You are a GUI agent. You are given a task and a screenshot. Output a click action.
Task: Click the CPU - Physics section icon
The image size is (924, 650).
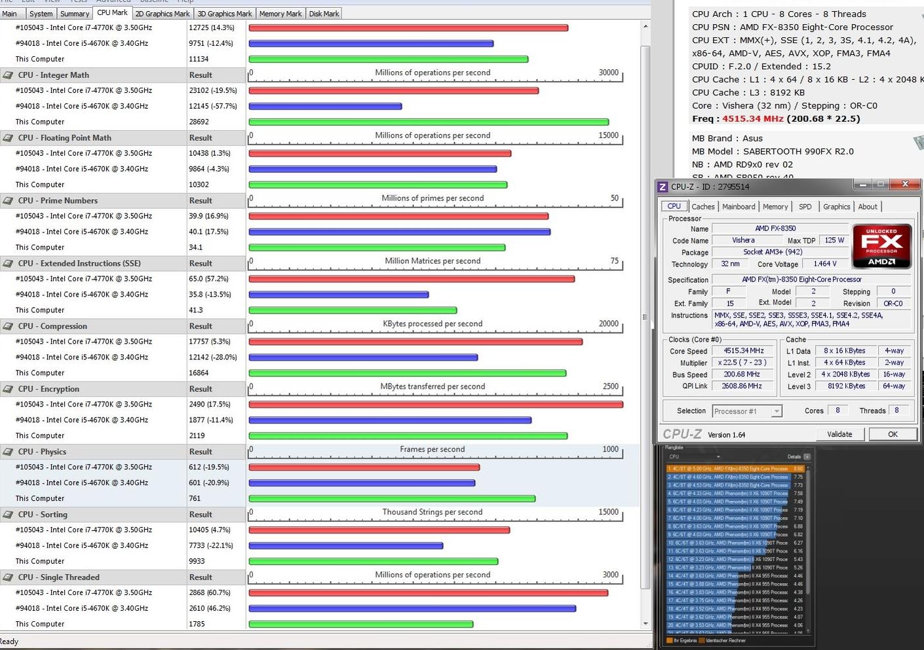coord(8,452)
